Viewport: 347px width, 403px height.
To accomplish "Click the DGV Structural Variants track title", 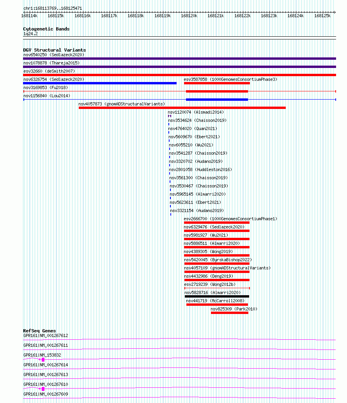I will click(x=55, y=50).
